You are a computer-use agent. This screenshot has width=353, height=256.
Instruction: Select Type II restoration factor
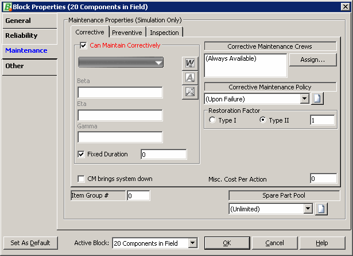(x=263, y=120)
